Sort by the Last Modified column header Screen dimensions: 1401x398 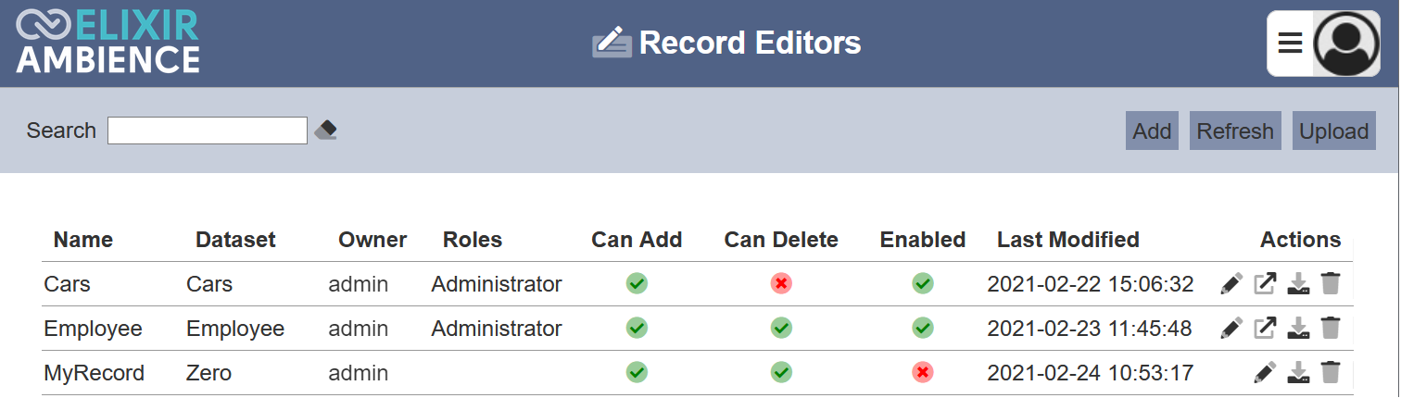click(x=1067, y=240)
